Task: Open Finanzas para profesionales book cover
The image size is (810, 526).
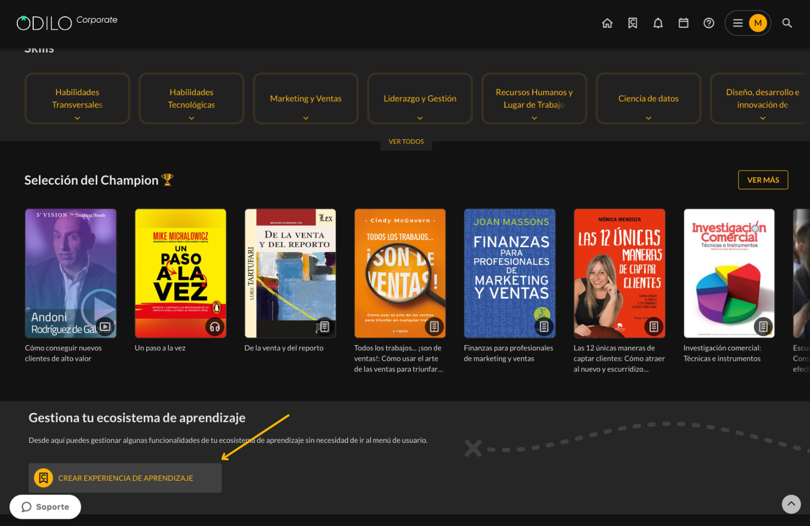Action: pos(509,273)
